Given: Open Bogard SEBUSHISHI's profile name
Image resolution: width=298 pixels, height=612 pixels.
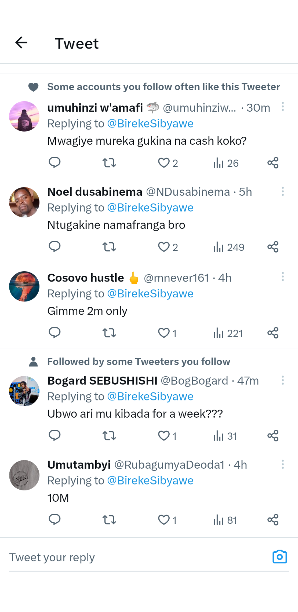Looking at the screenshot, I should pyautogui.click(x=102, y=380).
